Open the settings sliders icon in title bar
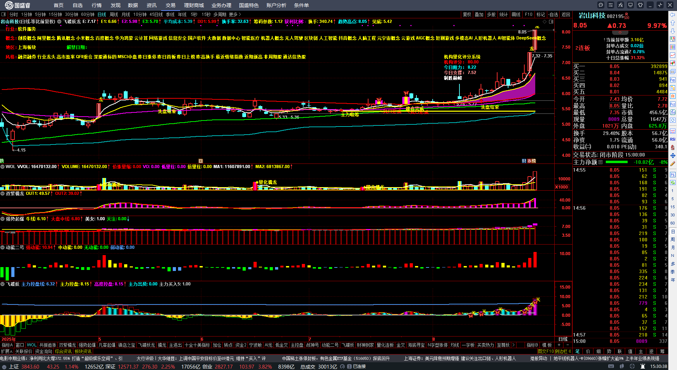Screen dimensions: 677x370 tap(611, 5)
